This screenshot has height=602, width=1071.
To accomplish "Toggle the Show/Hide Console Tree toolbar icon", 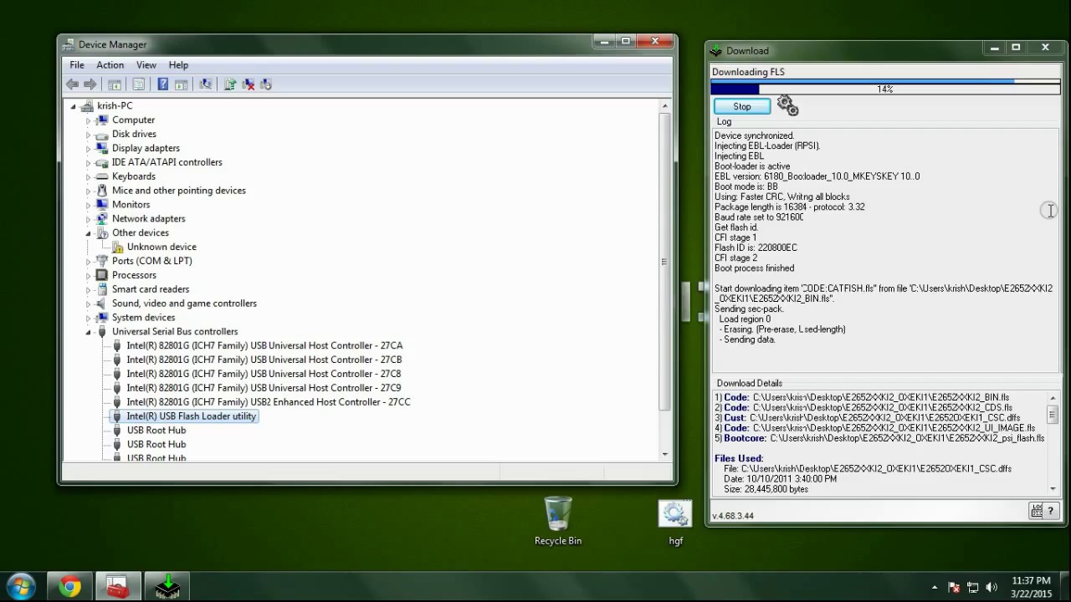I will click(x=115, y=84).
